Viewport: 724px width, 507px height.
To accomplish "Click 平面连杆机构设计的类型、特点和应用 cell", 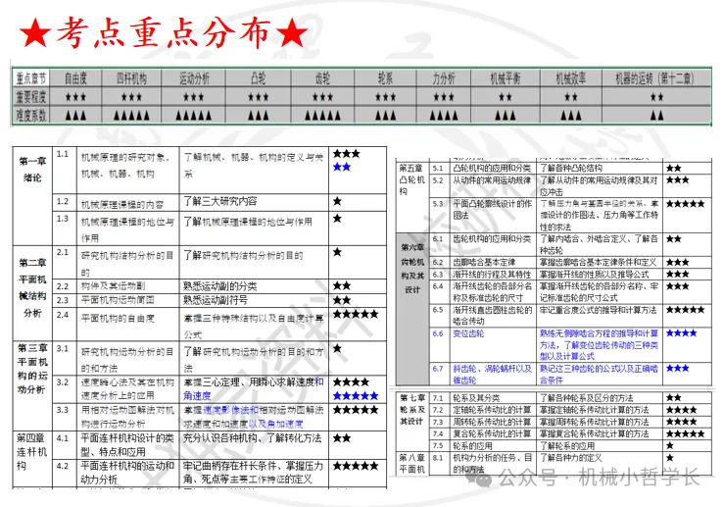I will 127,444.
